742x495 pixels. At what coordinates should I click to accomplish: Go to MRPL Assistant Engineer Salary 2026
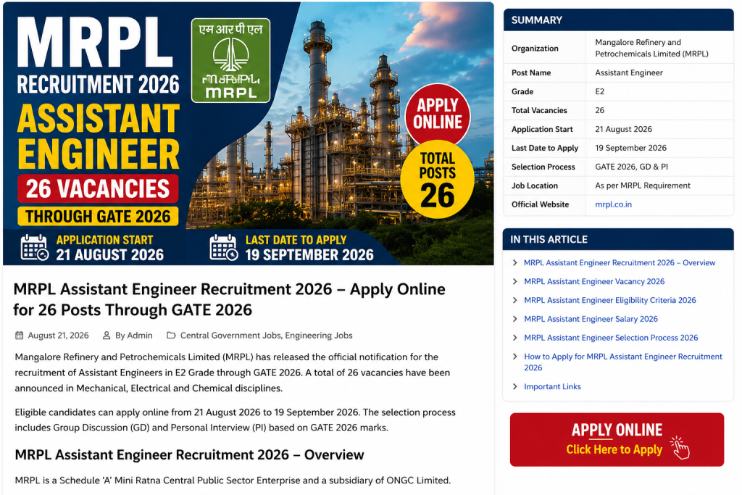click(591, 319)
